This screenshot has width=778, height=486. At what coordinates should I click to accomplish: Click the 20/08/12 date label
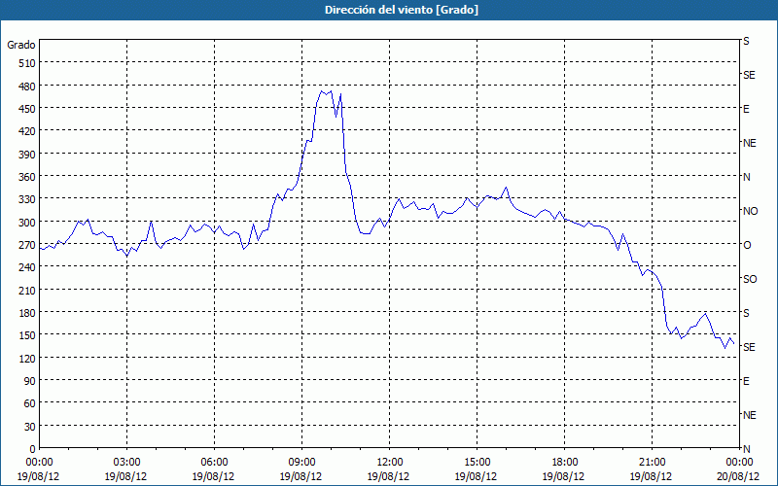coord(738,476)
